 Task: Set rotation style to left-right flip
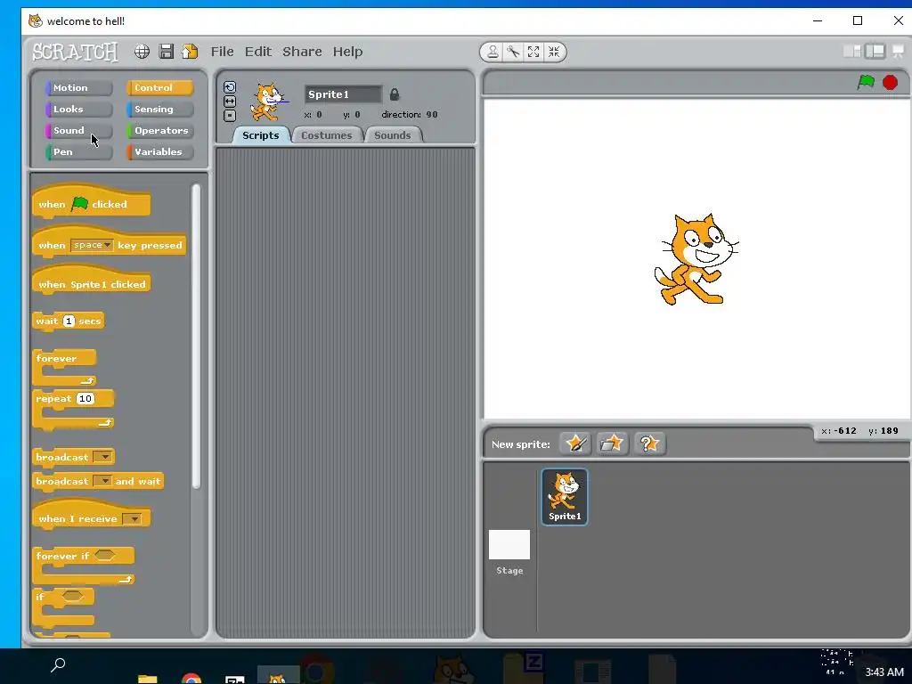(230, 102)
